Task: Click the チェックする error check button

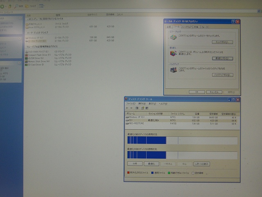Action: pyautogui.click(x=222, y=42)
